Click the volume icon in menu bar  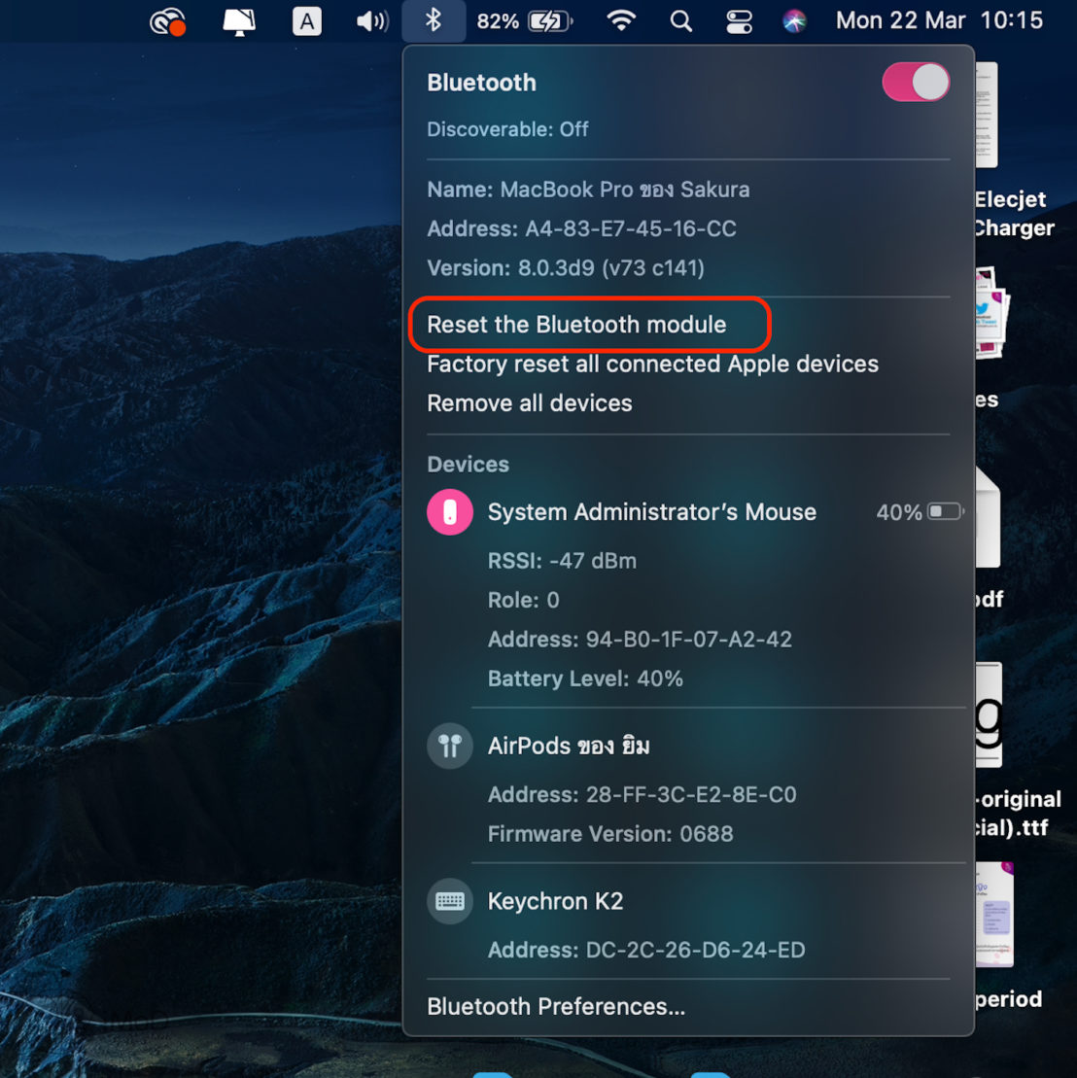click(370, 20)
